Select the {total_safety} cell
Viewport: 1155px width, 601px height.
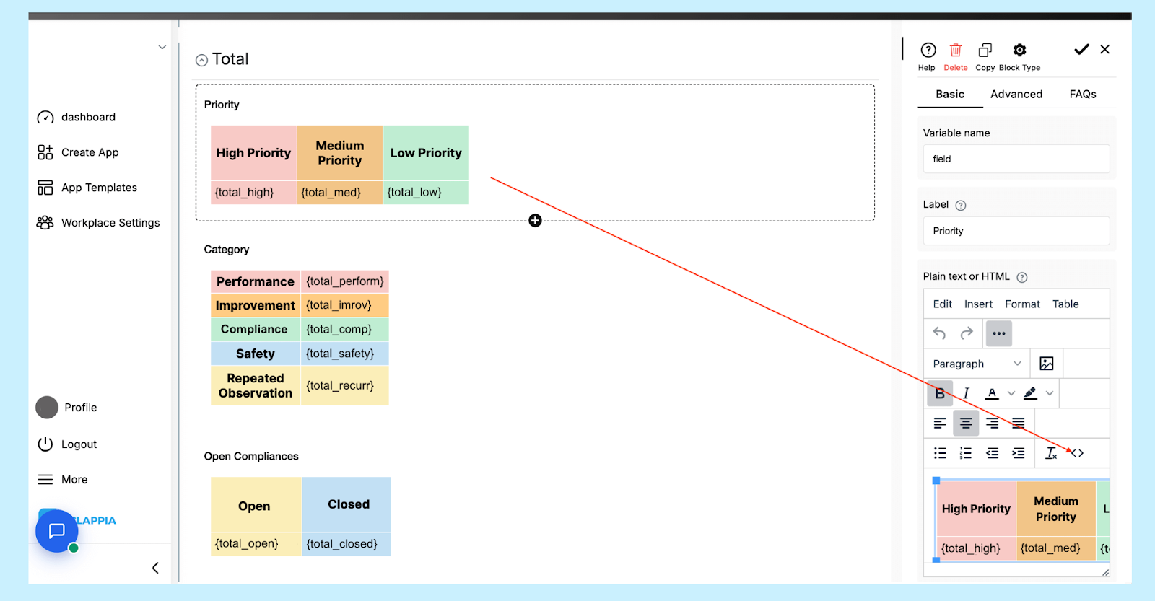344,354
